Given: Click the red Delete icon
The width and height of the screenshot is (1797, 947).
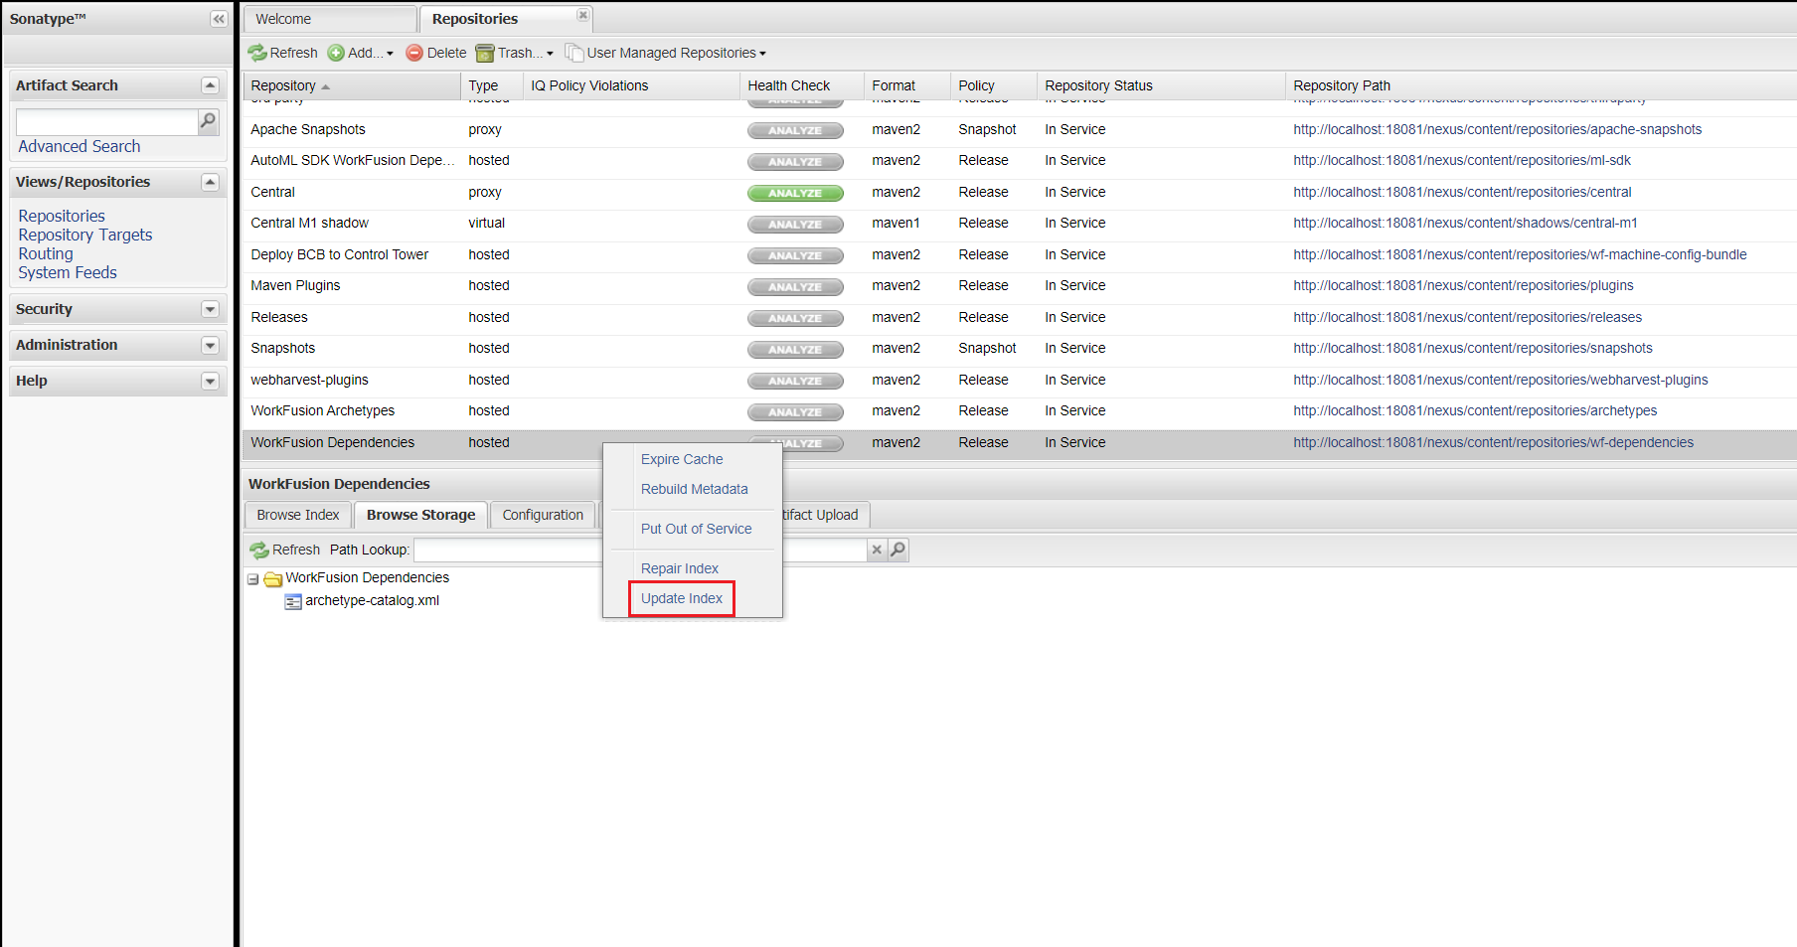Looking at the screenshot, I should click(x=414, y=53).
